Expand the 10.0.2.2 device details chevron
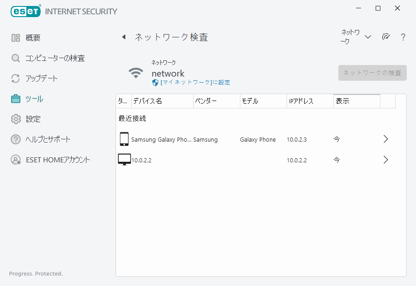The width and height of the screenshot is (416, 286). [386, 160]
